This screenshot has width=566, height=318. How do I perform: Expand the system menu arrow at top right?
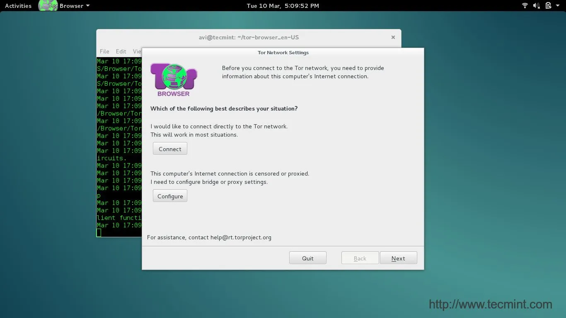click(x=558, y=6)
